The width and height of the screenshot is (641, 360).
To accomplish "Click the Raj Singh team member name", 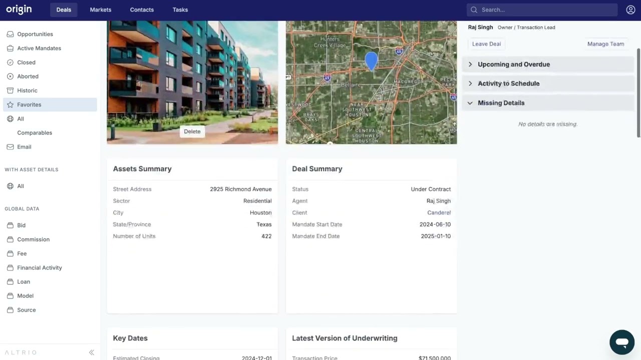I will click(x=480, y=27).
